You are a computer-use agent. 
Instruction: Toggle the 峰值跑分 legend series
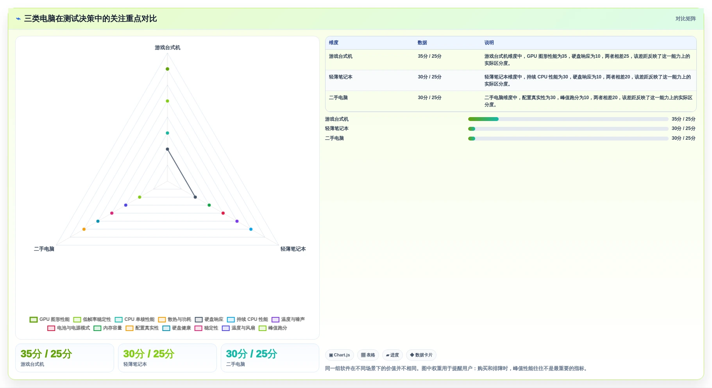pyautogui.click(x=273, y=328)
